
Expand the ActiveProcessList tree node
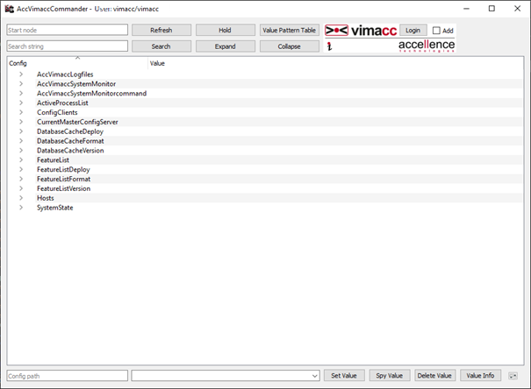pyautogui.click(x=21, y=103)
